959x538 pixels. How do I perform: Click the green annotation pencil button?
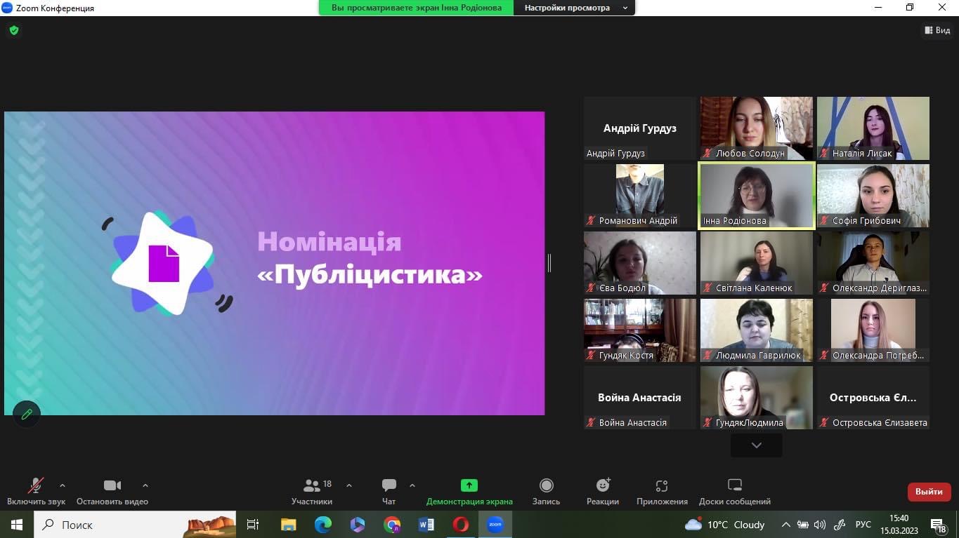27,414
